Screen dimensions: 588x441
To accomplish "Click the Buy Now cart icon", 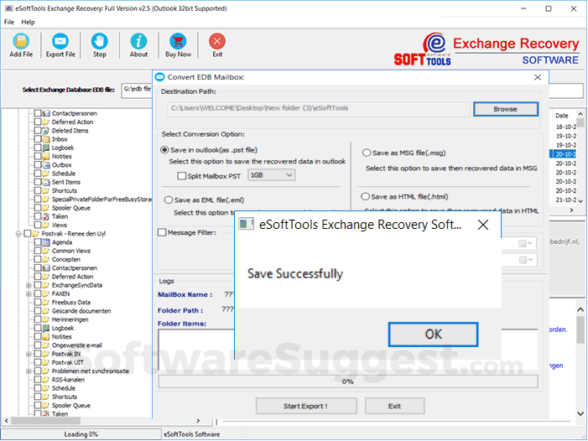I will pos(178,41).
